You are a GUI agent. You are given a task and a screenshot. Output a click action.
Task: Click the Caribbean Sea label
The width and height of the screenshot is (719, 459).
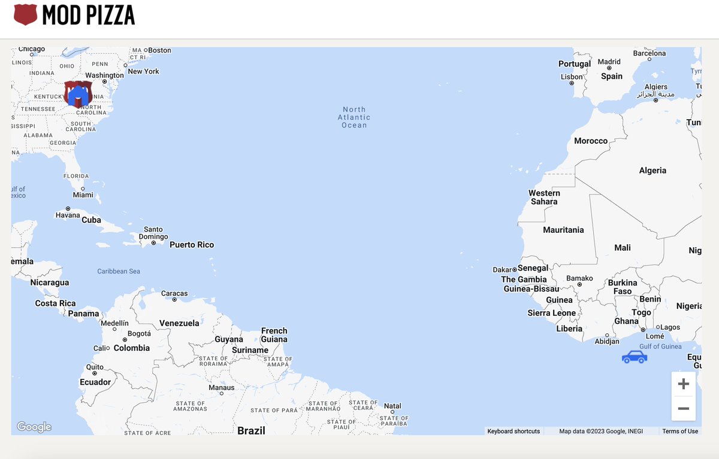pos(119,271)
